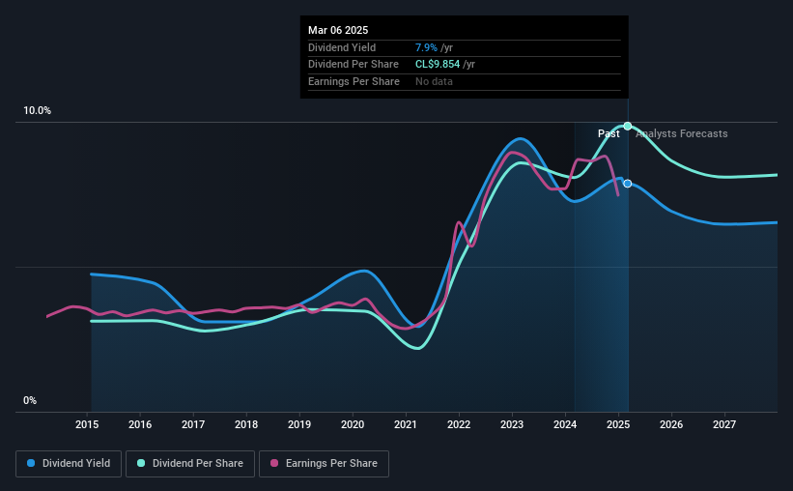The width and height of the screenshot is (793, 491).
Task: Click the 2016 x-axis label
Action: pyautogui.click(x=140, y=424)
